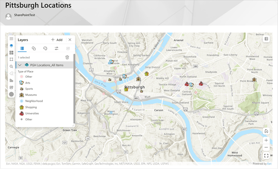This screenshot has width=278, height=169.
Task: Delete selected layer with trash icon
Action: [67, 57]
